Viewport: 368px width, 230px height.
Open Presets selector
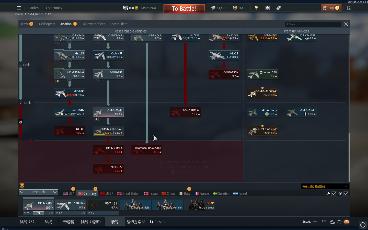[x=157, y=222]
